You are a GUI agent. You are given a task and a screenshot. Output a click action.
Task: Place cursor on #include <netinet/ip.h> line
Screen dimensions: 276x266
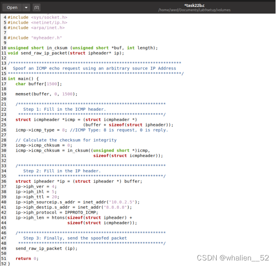[38, 23]
